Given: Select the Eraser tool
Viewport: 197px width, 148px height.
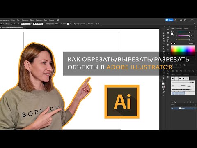Looking at the screenshot, I should click(163, 52).
